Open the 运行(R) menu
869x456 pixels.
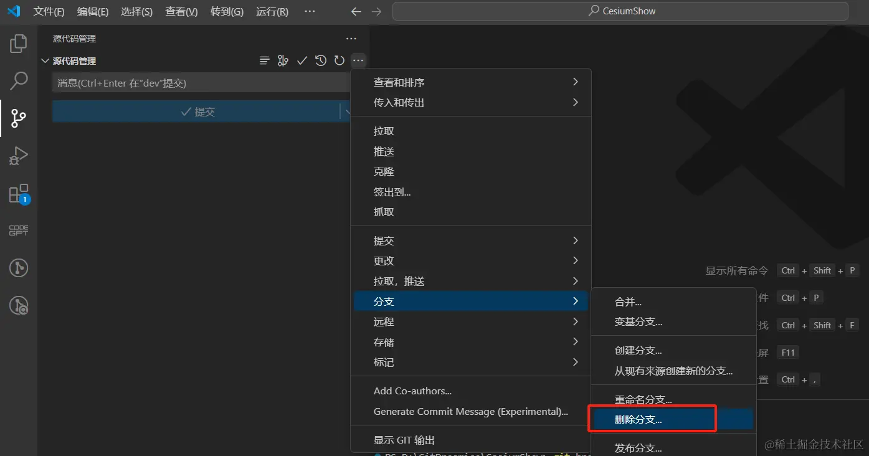[272, 12]
